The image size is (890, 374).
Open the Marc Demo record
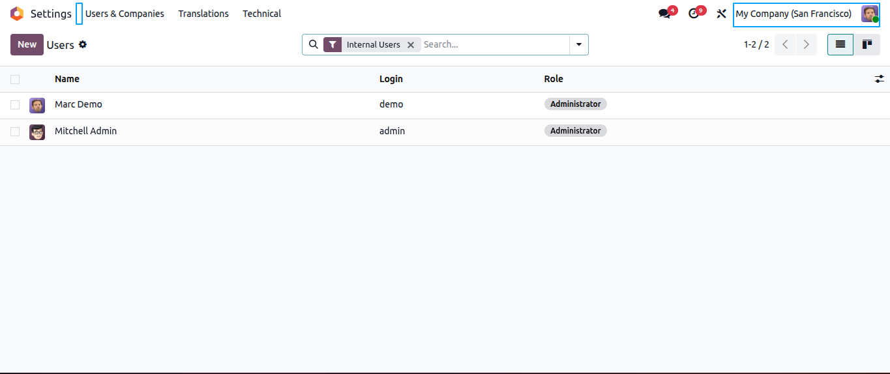(x=78, y=104)
